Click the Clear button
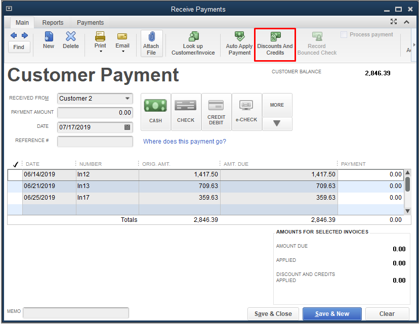420x324 pixels. pyautogui.click(x=387, y=314)
